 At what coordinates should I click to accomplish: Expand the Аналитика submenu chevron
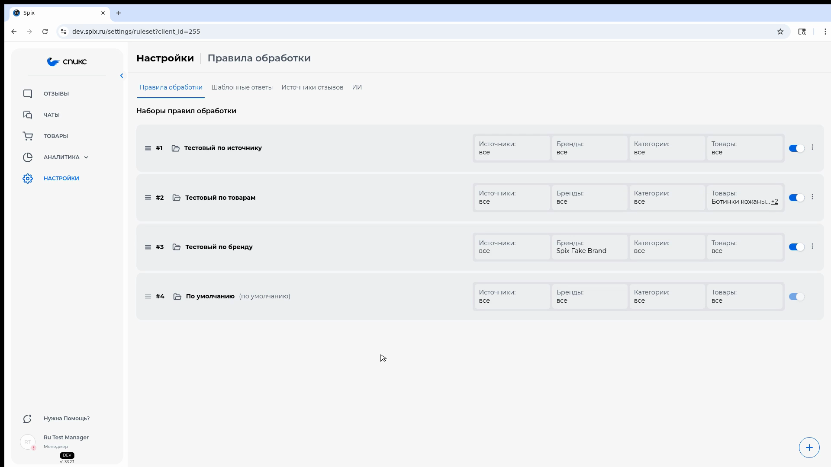(x=86, y=157)
